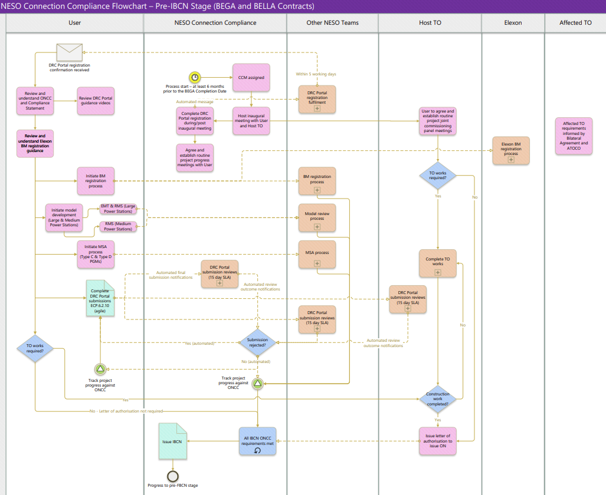Click Issue letter of authorisation box
Screen dimensions: 606x495
click(x=438, y=441)
